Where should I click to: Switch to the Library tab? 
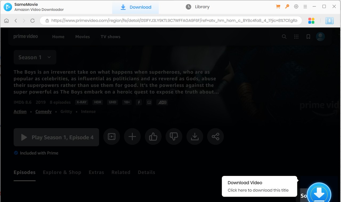(x=198, y=7)
